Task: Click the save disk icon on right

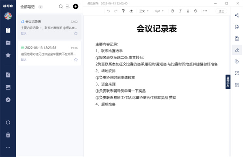Action: coord(237,38)
